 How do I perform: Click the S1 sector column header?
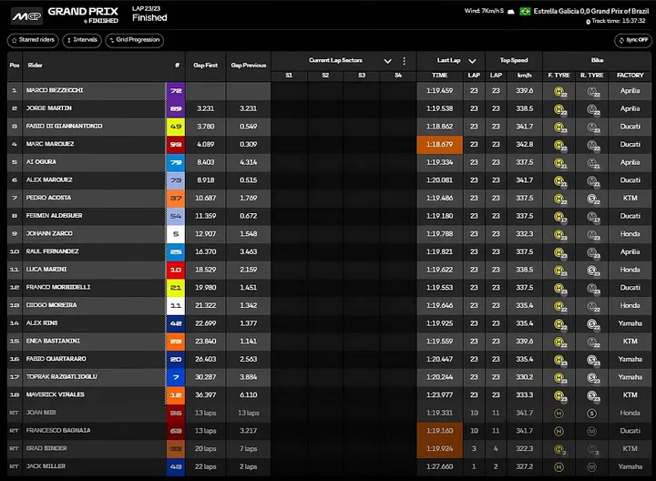(289, 76)
